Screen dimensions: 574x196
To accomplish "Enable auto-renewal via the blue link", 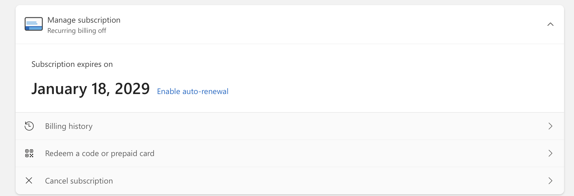I will click(193, 91).
